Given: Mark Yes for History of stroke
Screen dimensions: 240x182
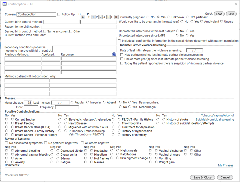Looking at the screenshot, I should click(x=164, y=119).
